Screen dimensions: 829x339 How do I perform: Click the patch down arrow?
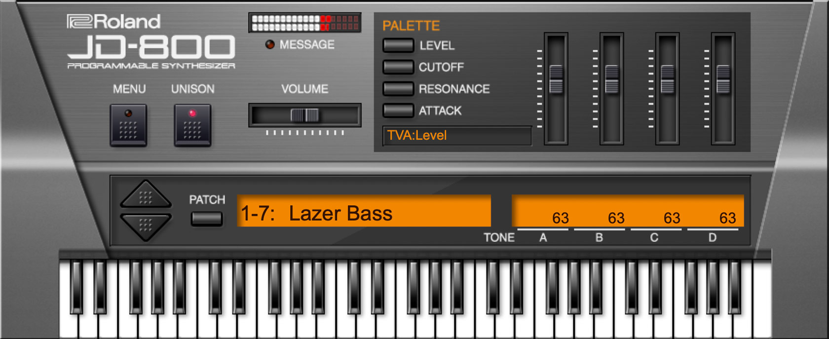point(146,226)
